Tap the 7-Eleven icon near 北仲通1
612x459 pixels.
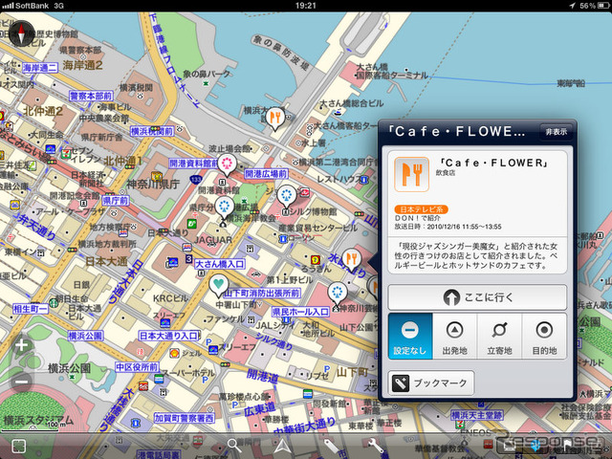pyautogui.click(x=65, y=153)
